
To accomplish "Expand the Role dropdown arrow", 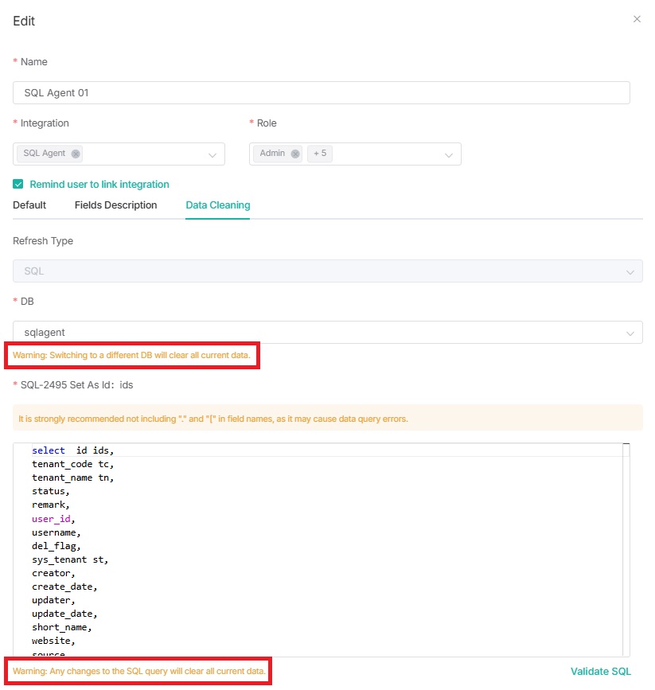I will coord(449,154).
